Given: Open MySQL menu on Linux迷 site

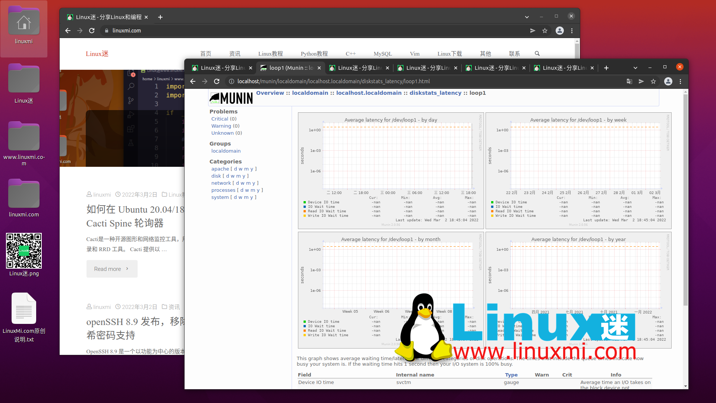Looking at the screenshot, I should point(383,54).
